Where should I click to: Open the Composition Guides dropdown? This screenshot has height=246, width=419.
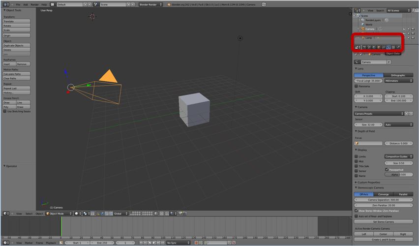pyautogui.click(x=399, y=156)
